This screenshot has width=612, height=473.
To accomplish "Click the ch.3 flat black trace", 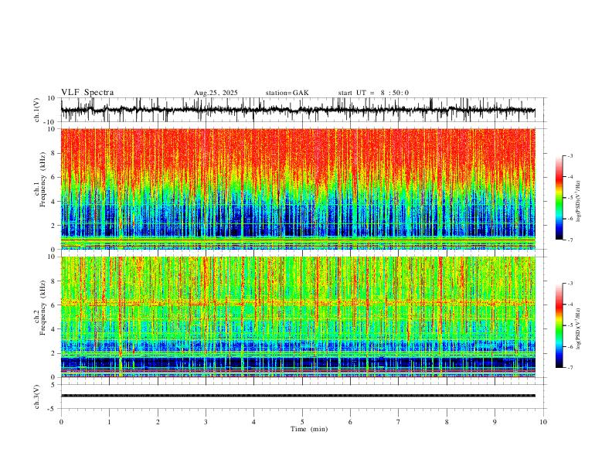I will [x=297, y=396].
